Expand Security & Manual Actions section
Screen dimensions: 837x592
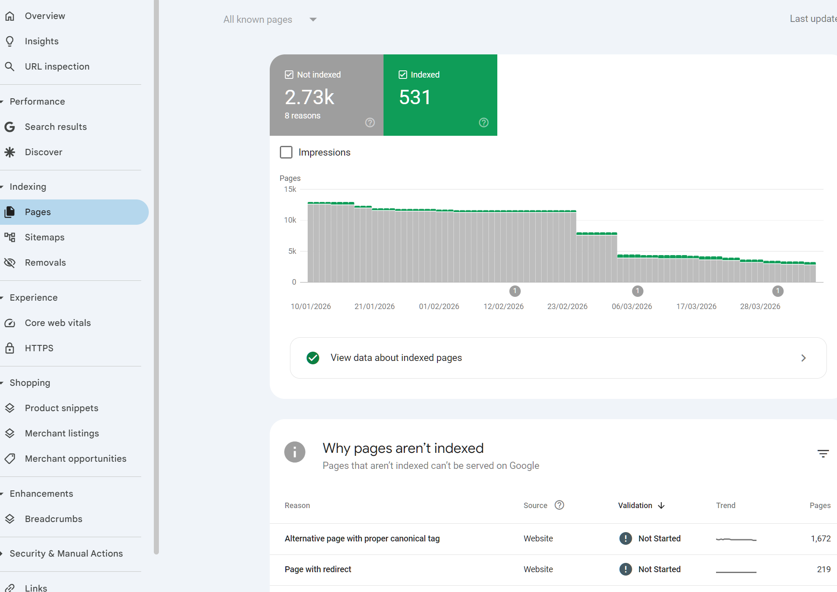pos(66,554)
